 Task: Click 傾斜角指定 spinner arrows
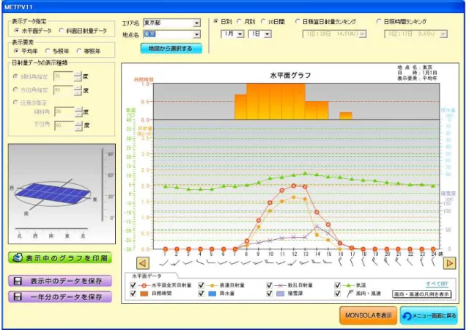point(78,76)
